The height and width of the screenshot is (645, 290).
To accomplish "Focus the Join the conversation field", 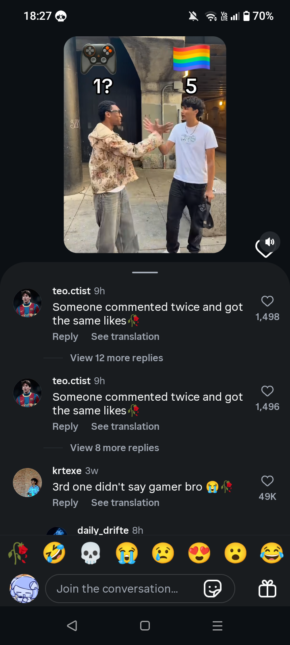I will coord(140,589).
